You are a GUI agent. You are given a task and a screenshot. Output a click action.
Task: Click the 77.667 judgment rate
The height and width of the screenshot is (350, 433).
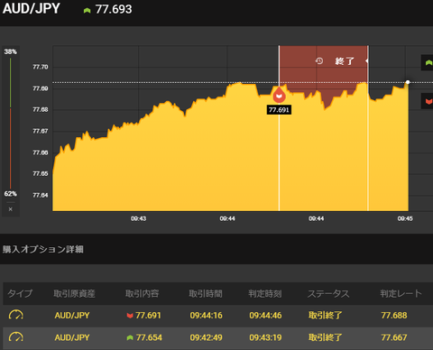click(394, 337)
